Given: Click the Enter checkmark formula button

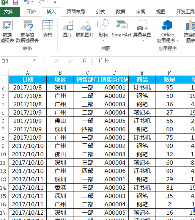Looking at the screenshot, I should [71, 61].
